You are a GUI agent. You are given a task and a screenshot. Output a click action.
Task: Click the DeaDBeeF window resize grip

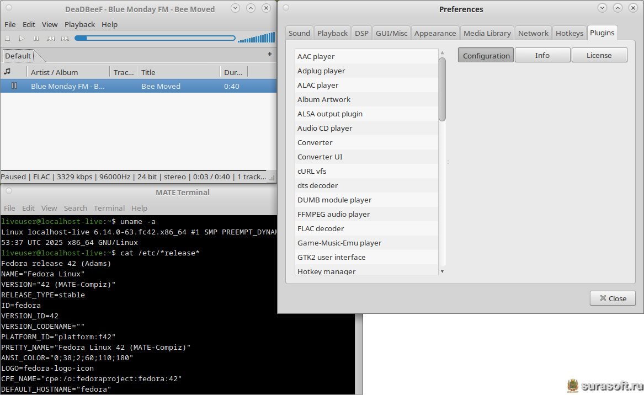(x=272, y=178)
